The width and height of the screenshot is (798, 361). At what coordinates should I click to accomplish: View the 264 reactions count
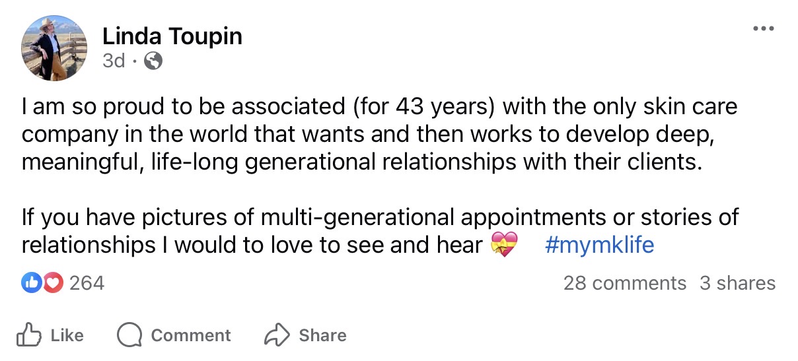tap(87, 283)
